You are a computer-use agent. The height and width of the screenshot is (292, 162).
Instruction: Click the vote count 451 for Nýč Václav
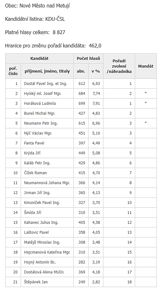(82, 133)
